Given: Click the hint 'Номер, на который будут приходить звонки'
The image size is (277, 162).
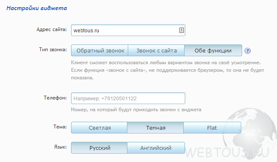Looking at the screenshot, I should [x=136, y=110].
